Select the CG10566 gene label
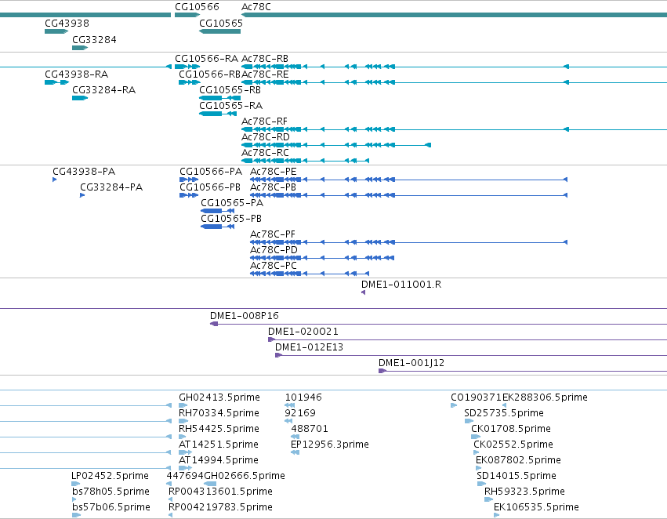667x519 pixels. point(197,7)
